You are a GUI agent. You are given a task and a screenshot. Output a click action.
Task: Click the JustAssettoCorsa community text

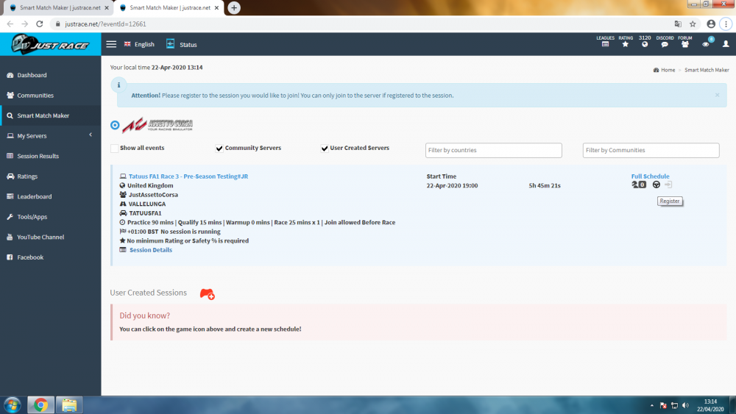[153, 195]
